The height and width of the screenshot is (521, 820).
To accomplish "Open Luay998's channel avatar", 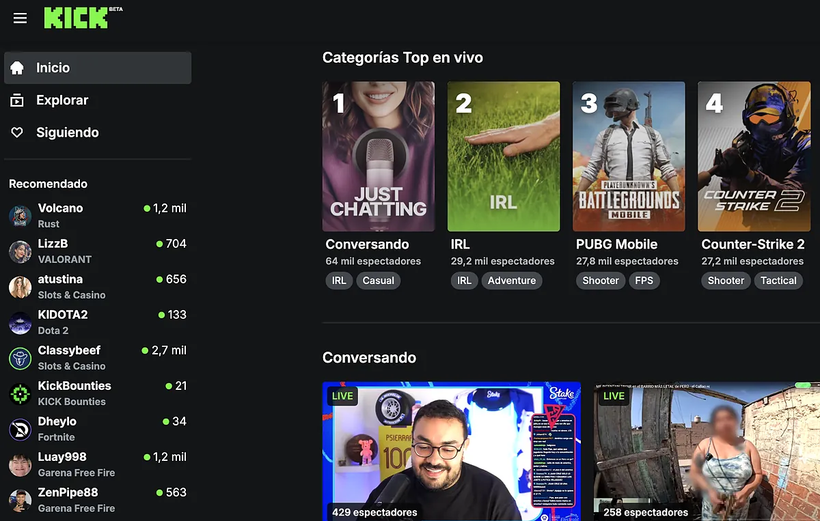I will pyautogui.click(x=20, y=464).
